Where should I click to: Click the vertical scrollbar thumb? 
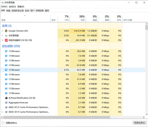tap(146, 27)
